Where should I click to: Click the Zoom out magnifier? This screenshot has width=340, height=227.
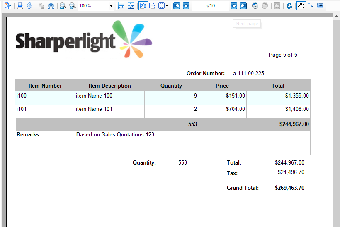pos(63,6)
